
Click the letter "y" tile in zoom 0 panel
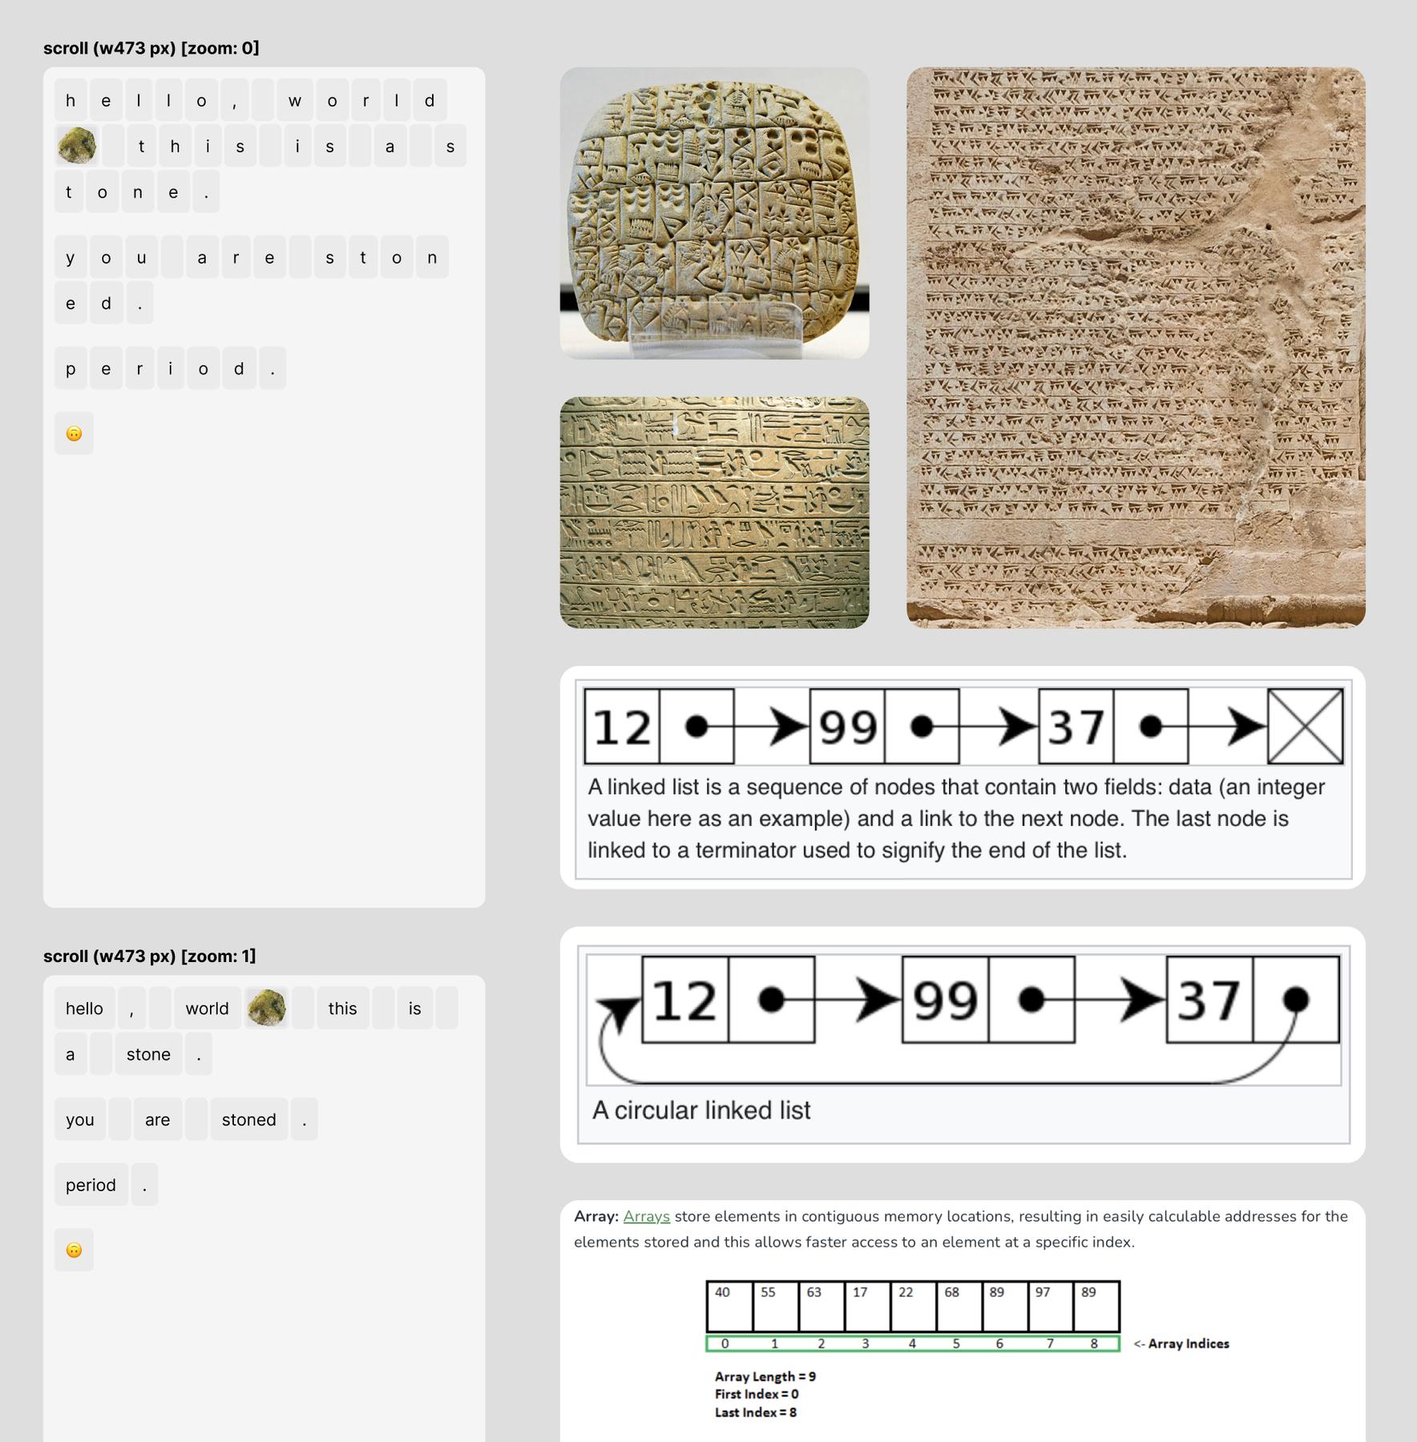[71, 257]
